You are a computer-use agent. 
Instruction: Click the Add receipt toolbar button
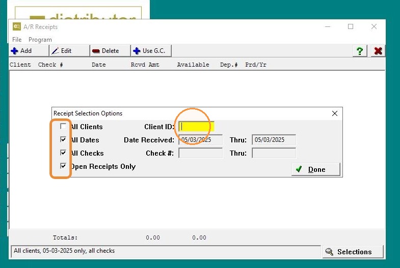click(29, 51)
